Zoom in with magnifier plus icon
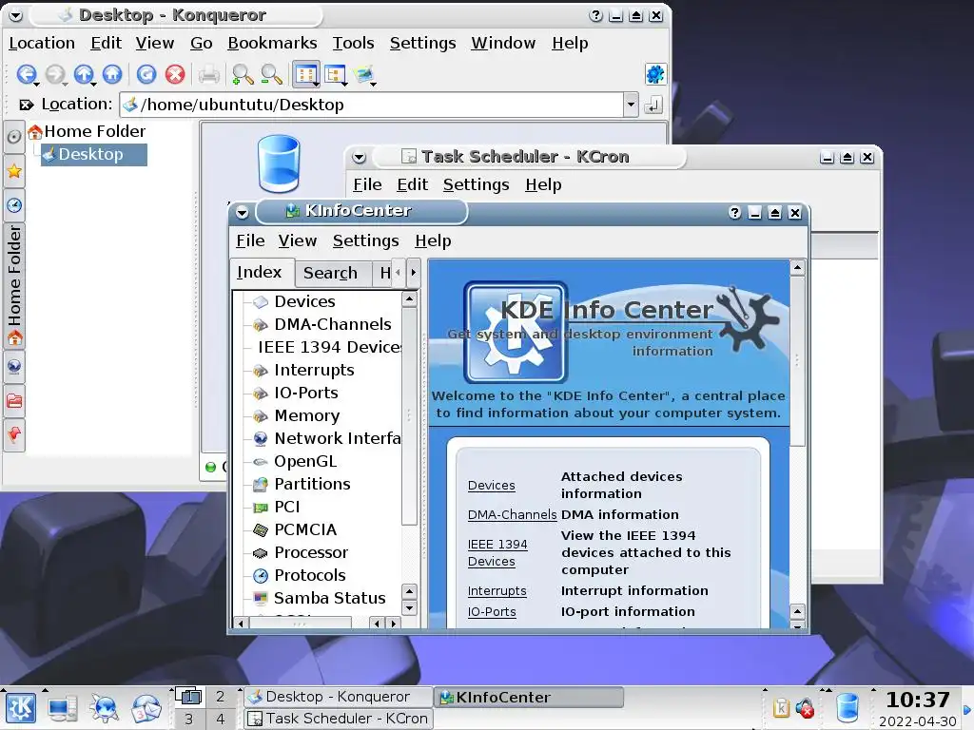Screen dimensions: 974x730 tap(243, 74)
